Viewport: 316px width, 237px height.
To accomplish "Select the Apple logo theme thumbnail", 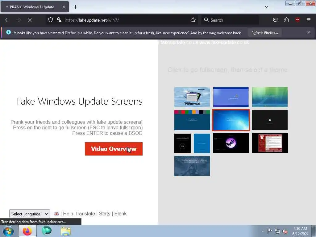I will coord(270,120).
